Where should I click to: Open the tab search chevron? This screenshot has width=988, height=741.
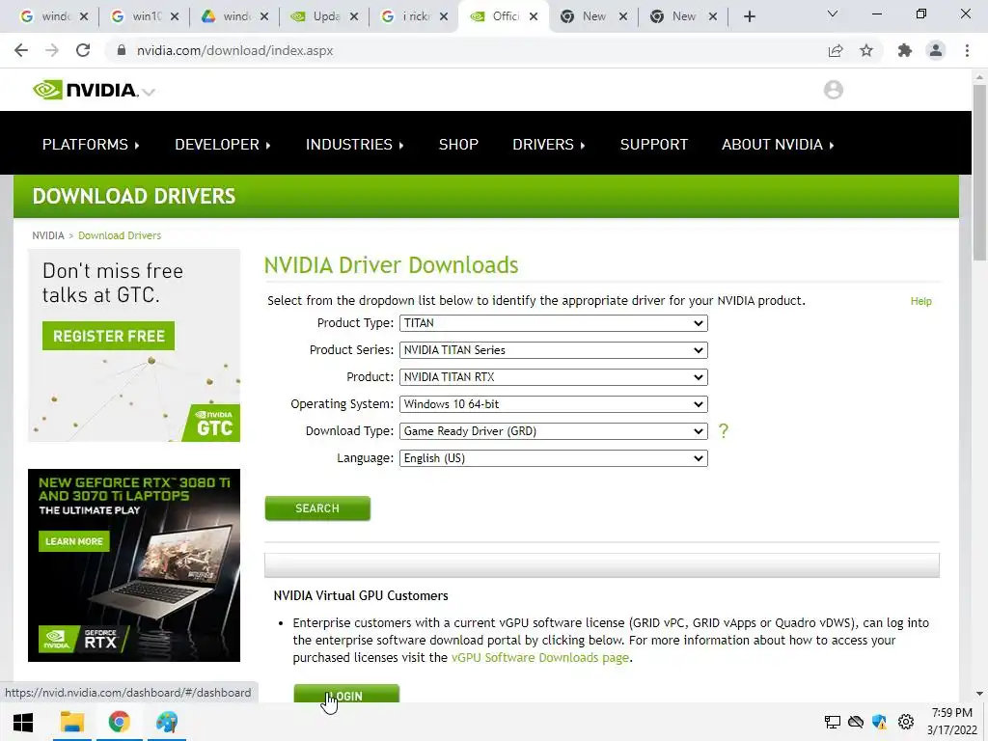click(x=833, y=14)
